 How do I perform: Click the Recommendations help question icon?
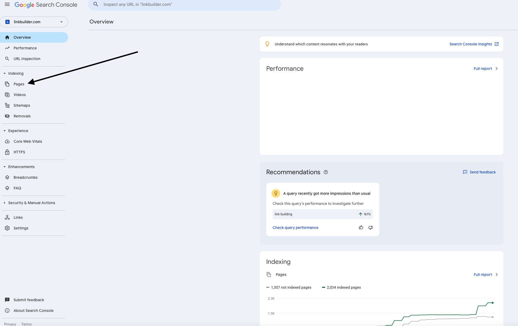pos(326,172)
